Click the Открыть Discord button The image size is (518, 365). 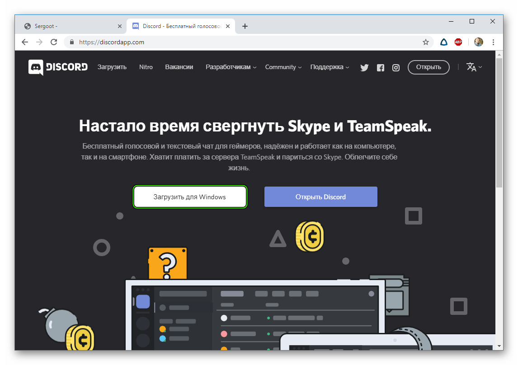pos(320,197)
